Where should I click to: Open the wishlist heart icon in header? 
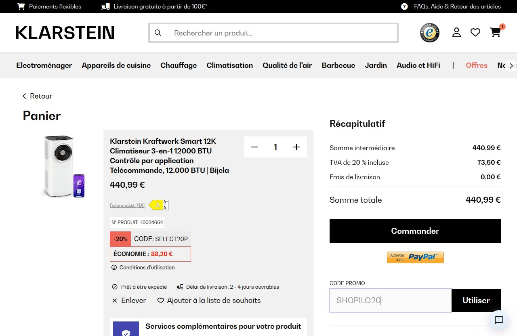pos(475,32)
